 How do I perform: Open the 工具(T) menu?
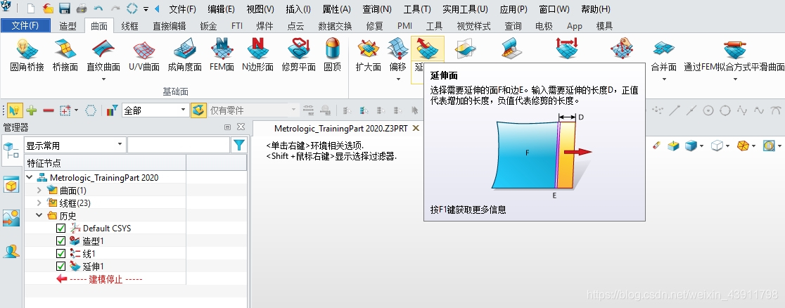(x=417, y=9)
